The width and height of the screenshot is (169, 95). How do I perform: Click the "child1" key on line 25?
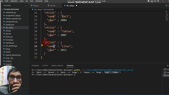[x=50, y=13]
